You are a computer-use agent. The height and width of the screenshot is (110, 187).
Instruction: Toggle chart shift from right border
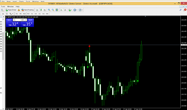[65, 10]
